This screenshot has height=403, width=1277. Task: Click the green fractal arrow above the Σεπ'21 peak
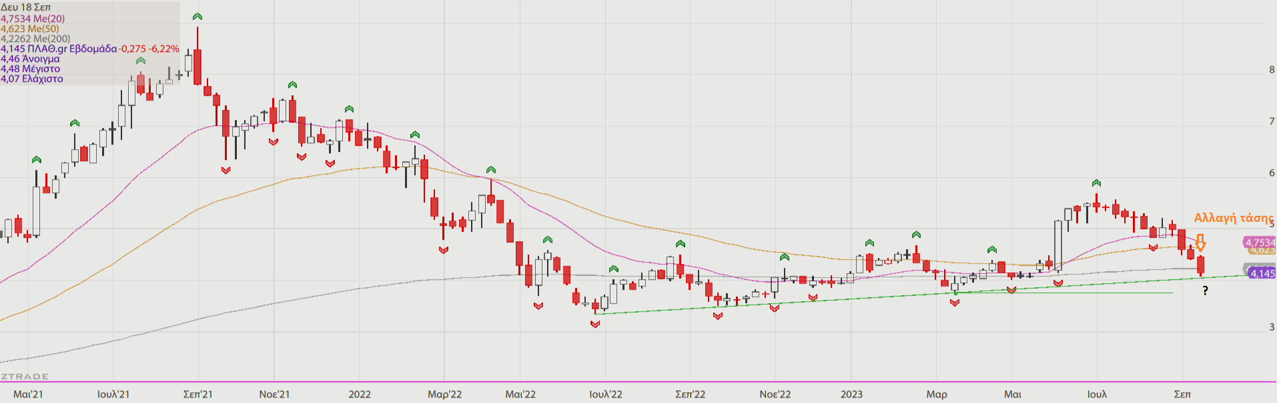point(197,17)
